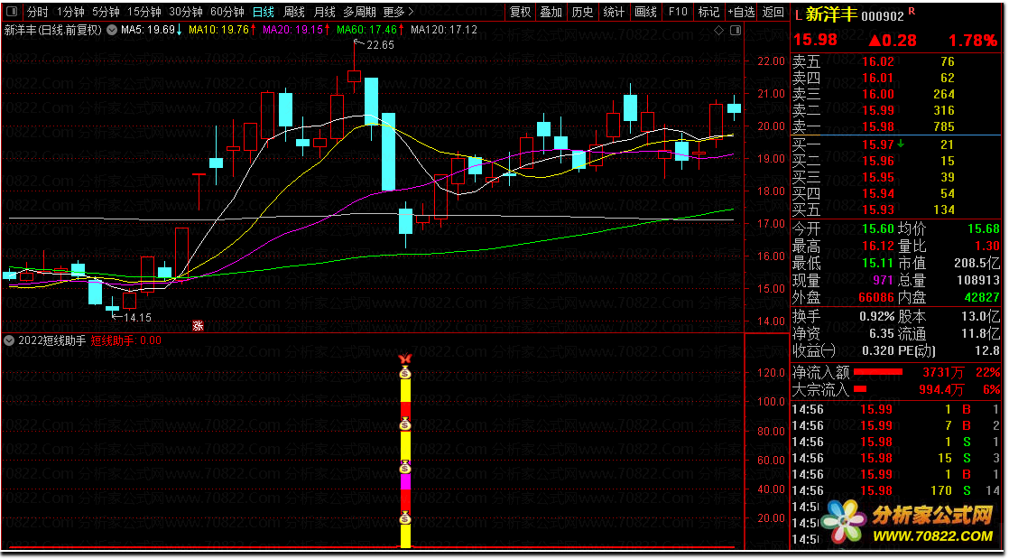This screenshot has width=1009, height=559.
Task: Add stock via +自选 button
Action: (x=741, y=12)
